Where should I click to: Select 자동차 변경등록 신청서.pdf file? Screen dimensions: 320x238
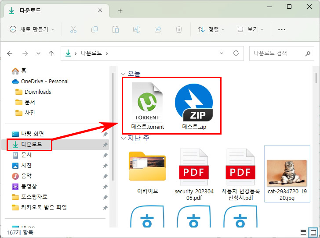tap(240, 174)
